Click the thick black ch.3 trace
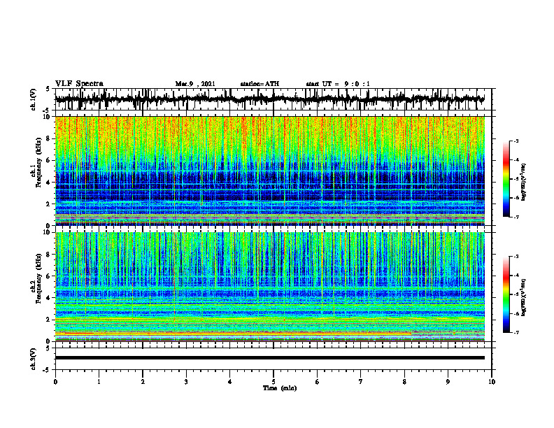The height and width of the screenshot is (428, 554). (269, 358)
